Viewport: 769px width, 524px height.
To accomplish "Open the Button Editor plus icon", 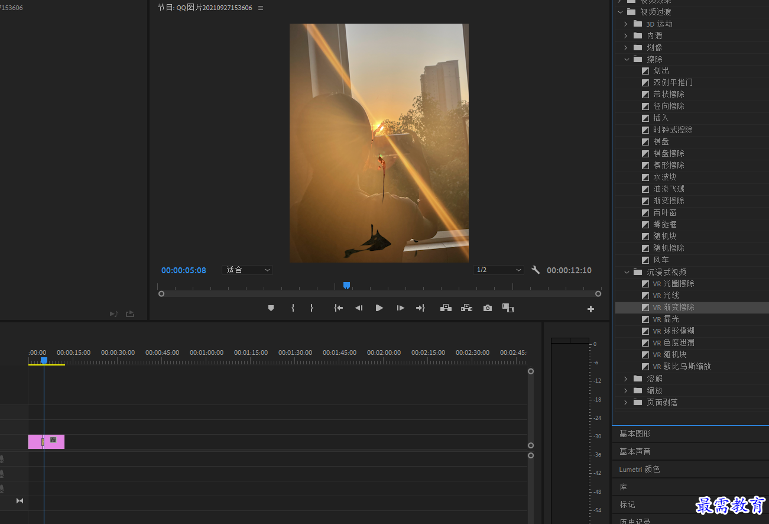I will 590,309.
